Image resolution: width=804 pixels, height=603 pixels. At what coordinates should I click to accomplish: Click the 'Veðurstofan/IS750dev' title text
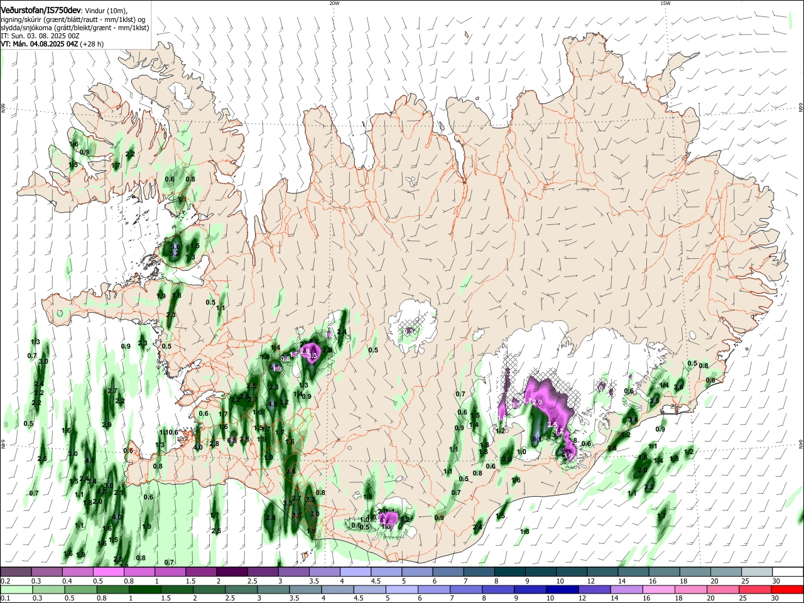(x=42, y=11)
